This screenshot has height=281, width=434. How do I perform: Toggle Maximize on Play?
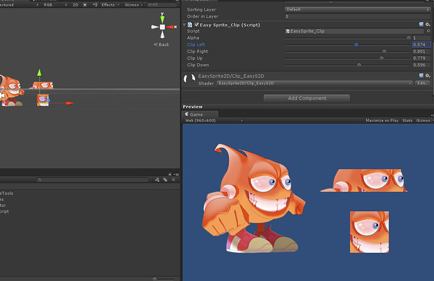point(382,120)
